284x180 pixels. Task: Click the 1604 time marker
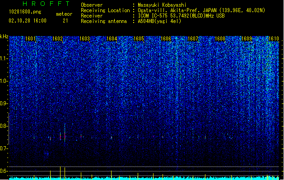pyautogui.click(x=112, y=39)
